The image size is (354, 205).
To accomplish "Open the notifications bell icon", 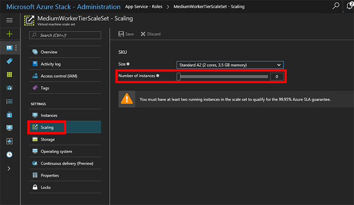I will 349,6.
